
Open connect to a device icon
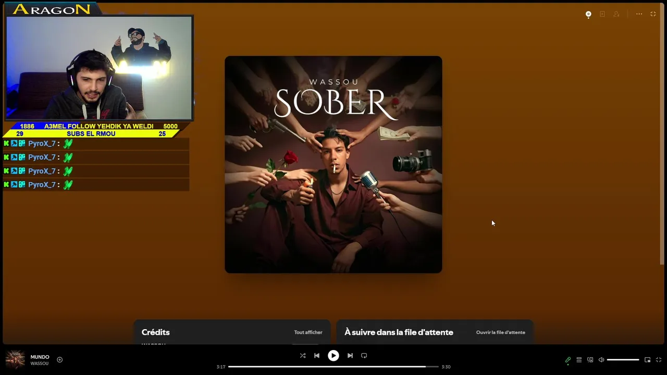click(590, 360)
